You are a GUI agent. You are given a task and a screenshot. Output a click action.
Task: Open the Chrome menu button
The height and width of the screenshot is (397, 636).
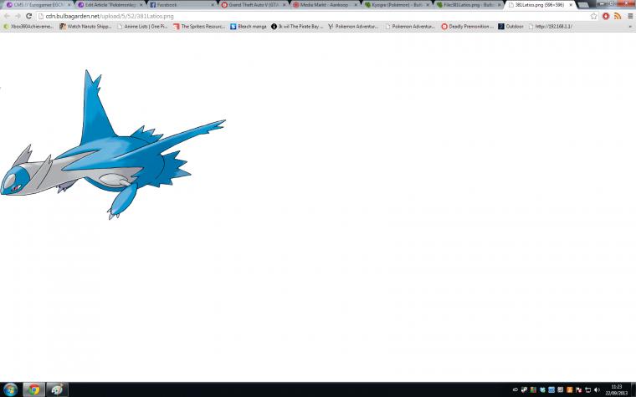click(x=630, y=16)
